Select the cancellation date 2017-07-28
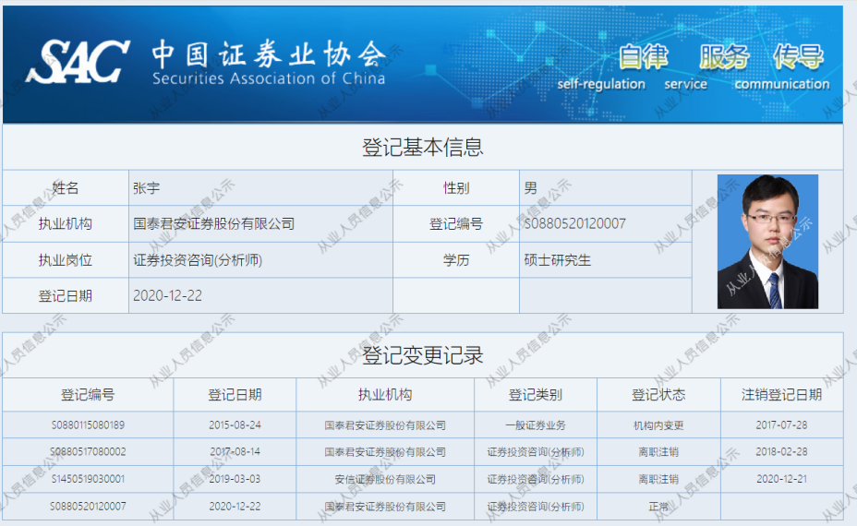This screenshot has width=857, height=526. tap(781, 424)
